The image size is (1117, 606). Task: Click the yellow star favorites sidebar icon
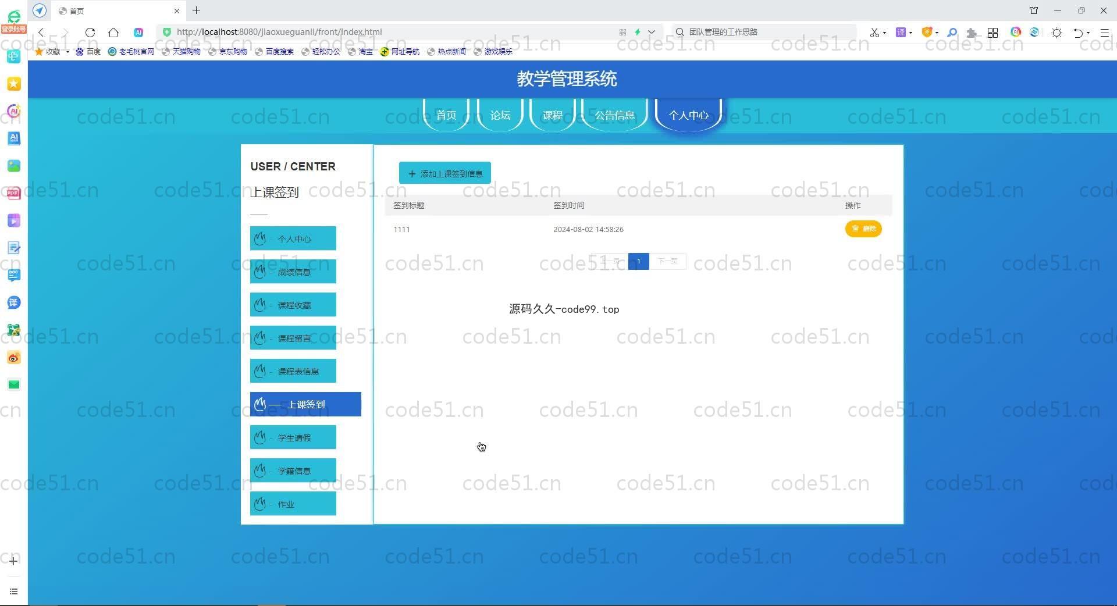click(x=14, y=84)
